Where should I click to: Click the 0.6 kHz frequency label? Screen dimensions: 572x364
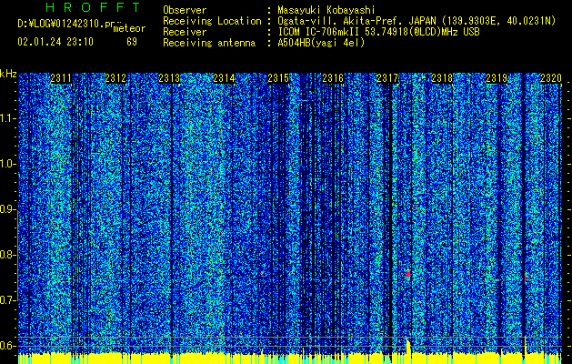7,346
